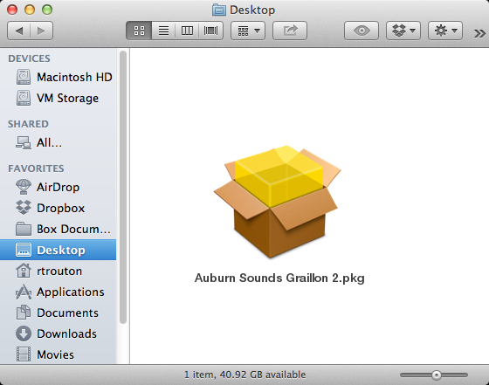Open Applications in sidebar
489x385 pixels.
(58, 292)
